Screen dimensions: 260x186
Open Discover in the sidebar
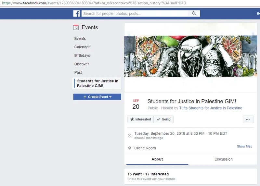point(82,64)
